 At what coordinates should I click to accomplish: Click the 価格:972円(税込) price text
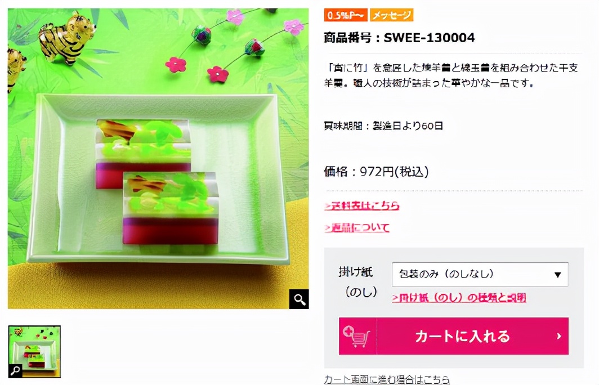pyautogui.click(x=376, y=172)
